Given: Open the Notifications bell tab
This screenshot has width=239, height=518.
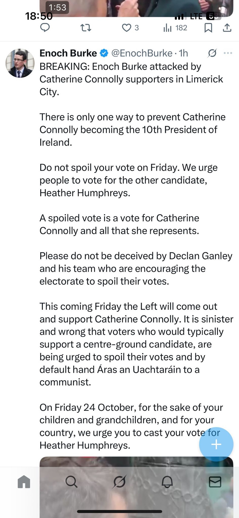Looking at the screenshot, I should (x=167, y=482).
